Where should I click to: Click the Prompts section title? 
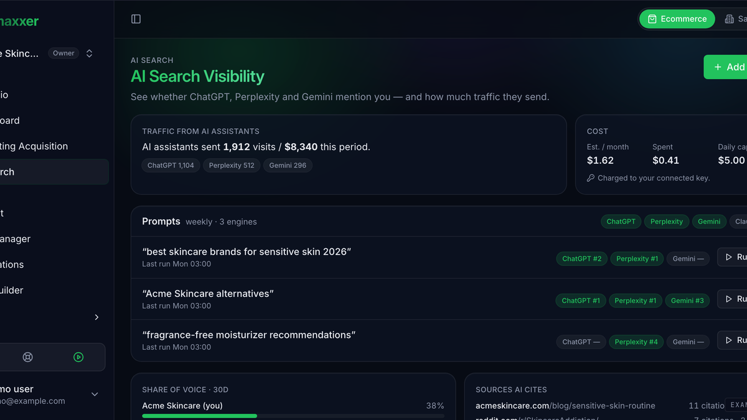tap(161, 222)
